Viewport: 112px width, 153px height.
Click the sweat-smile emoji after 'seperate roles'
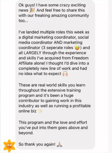(77, 48)
